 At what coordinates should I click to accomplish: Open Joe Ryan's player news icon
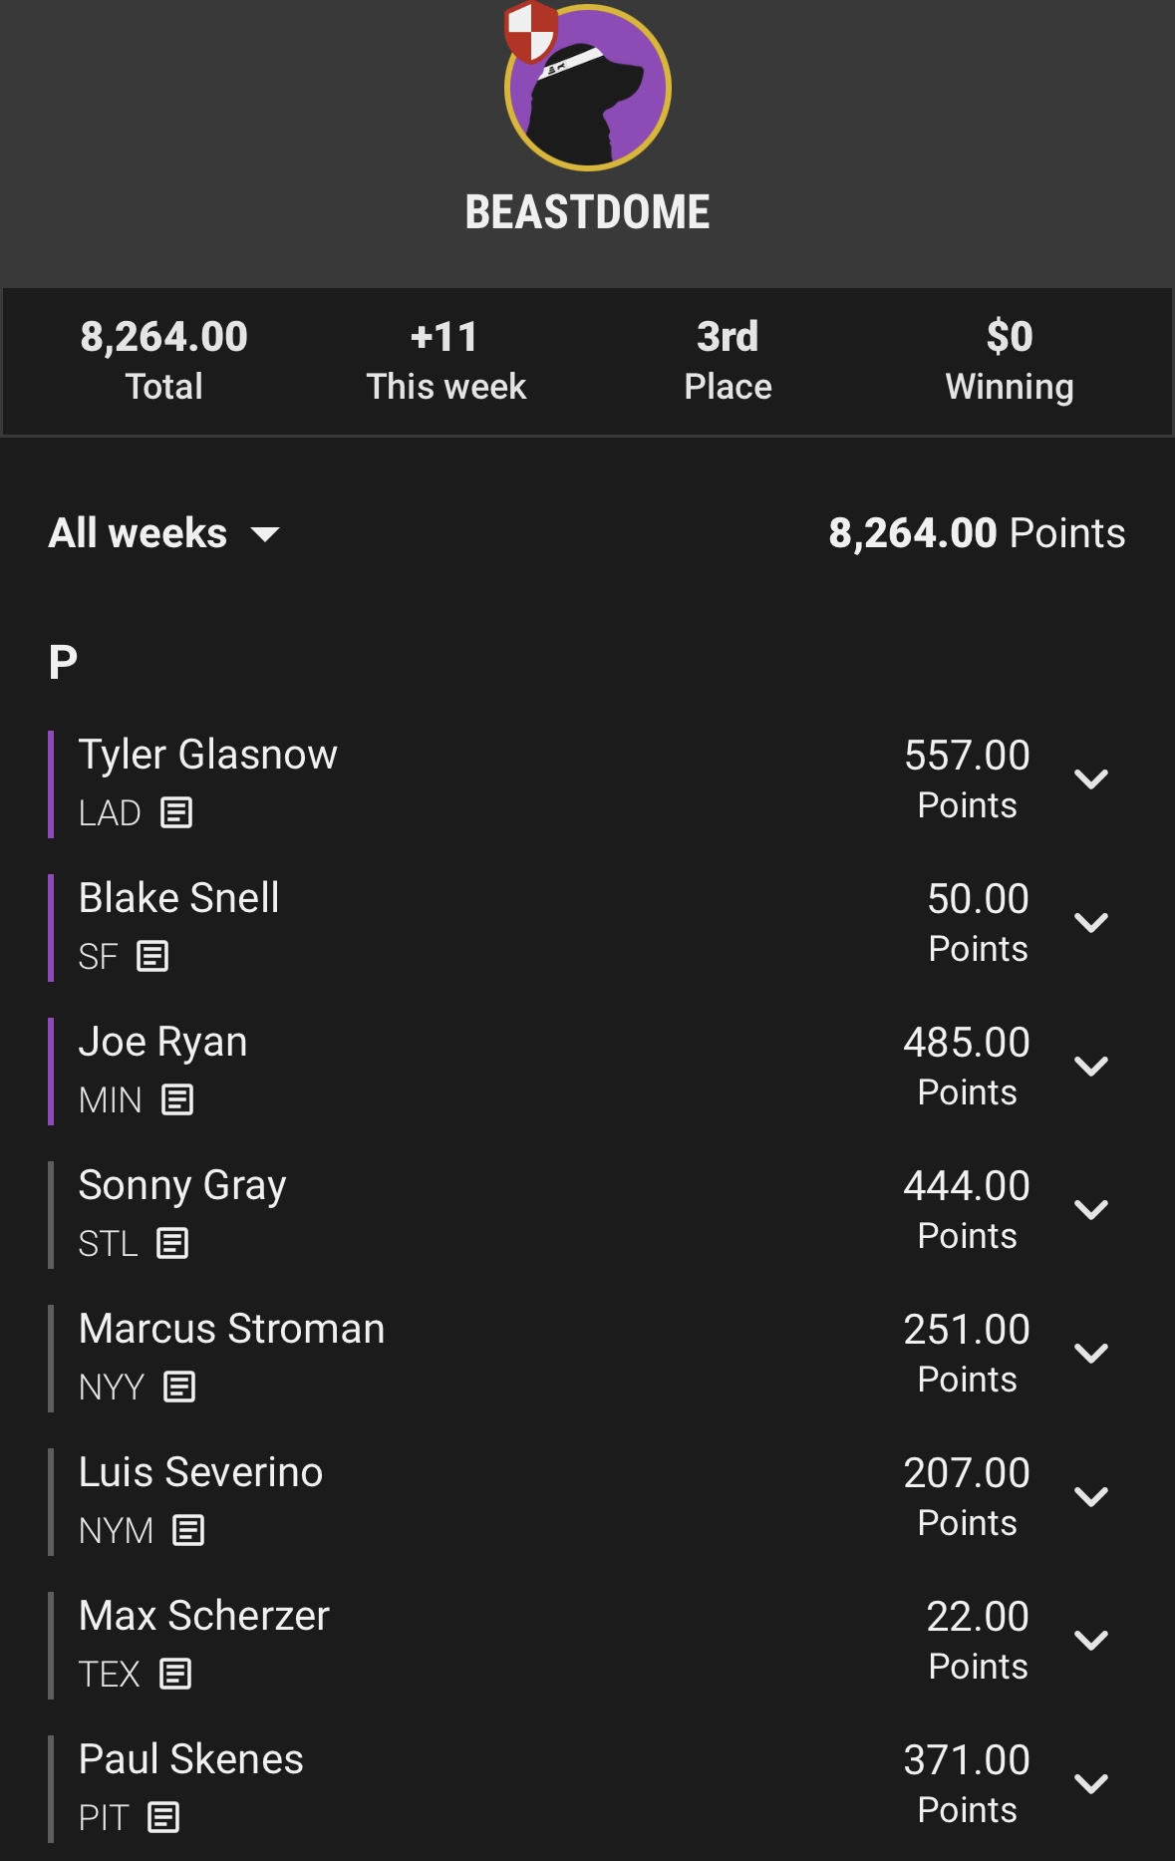pyautogui.click(x=177, y=1100)
